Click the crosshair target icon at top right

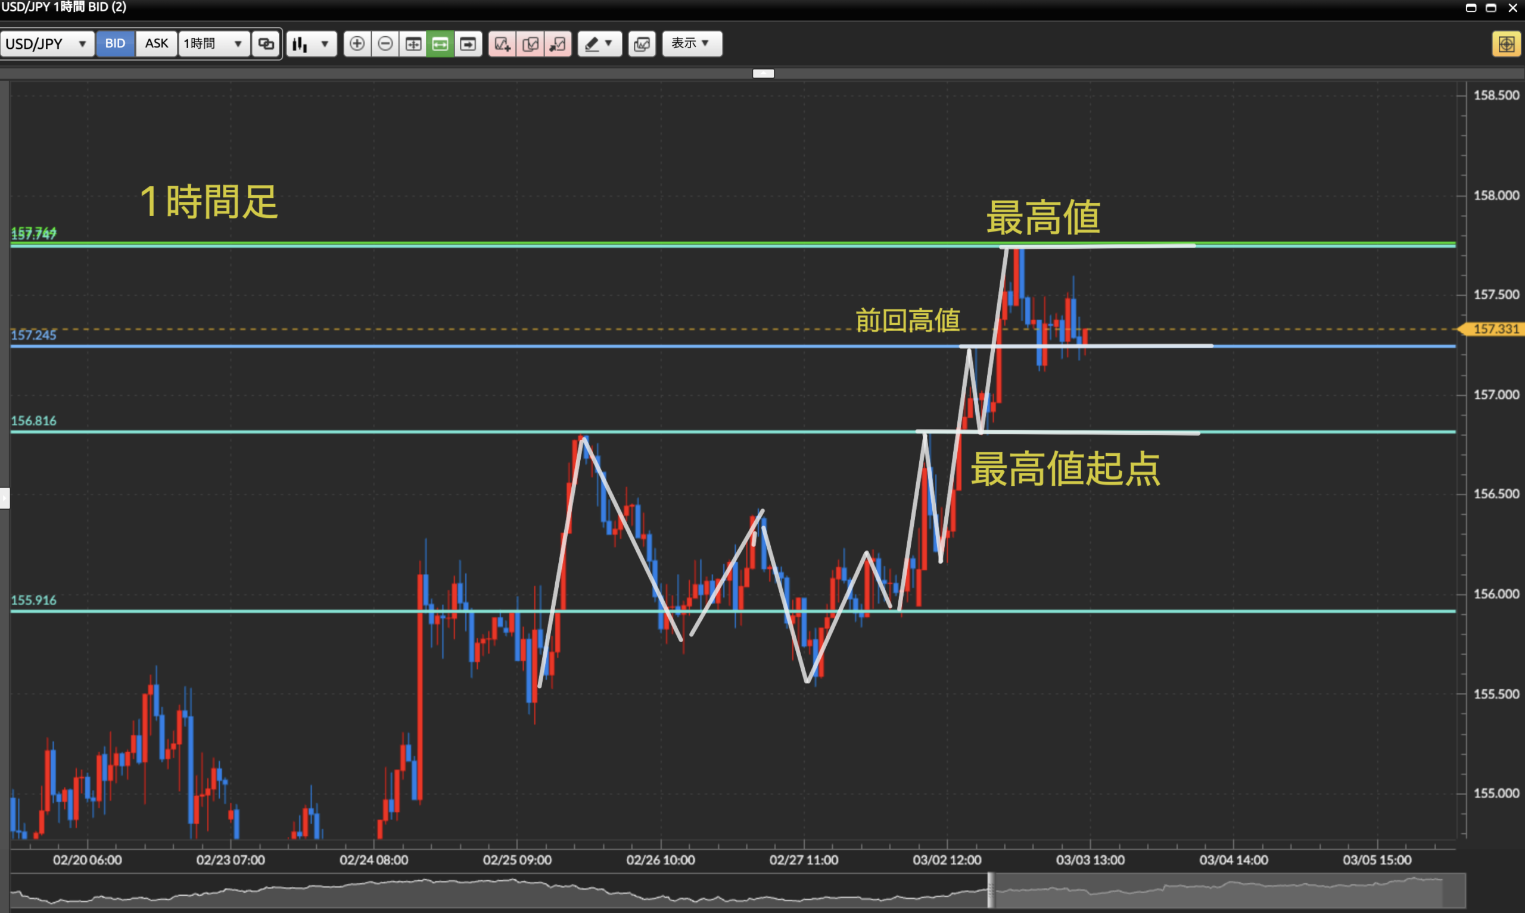click(x=1506, y=44)
